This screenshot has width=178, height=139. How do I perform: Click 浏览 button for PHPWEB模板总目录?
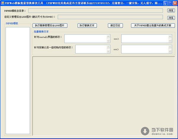(x=171, y=10)
